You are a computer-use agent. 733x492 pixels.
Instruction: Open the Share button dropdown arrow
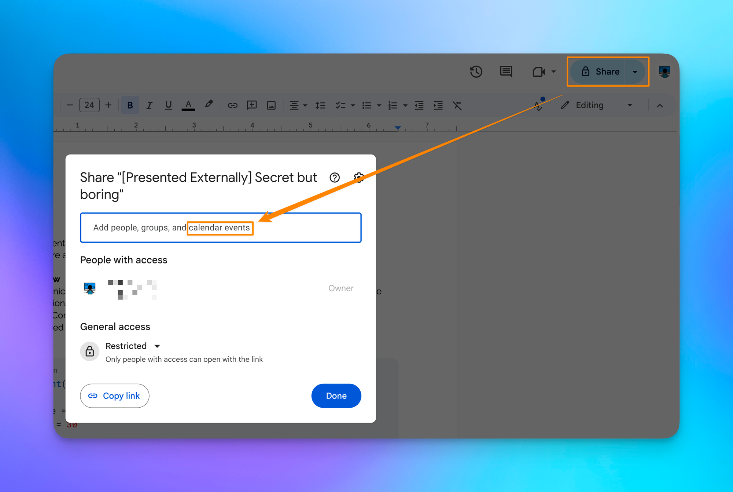pos(635,72)
